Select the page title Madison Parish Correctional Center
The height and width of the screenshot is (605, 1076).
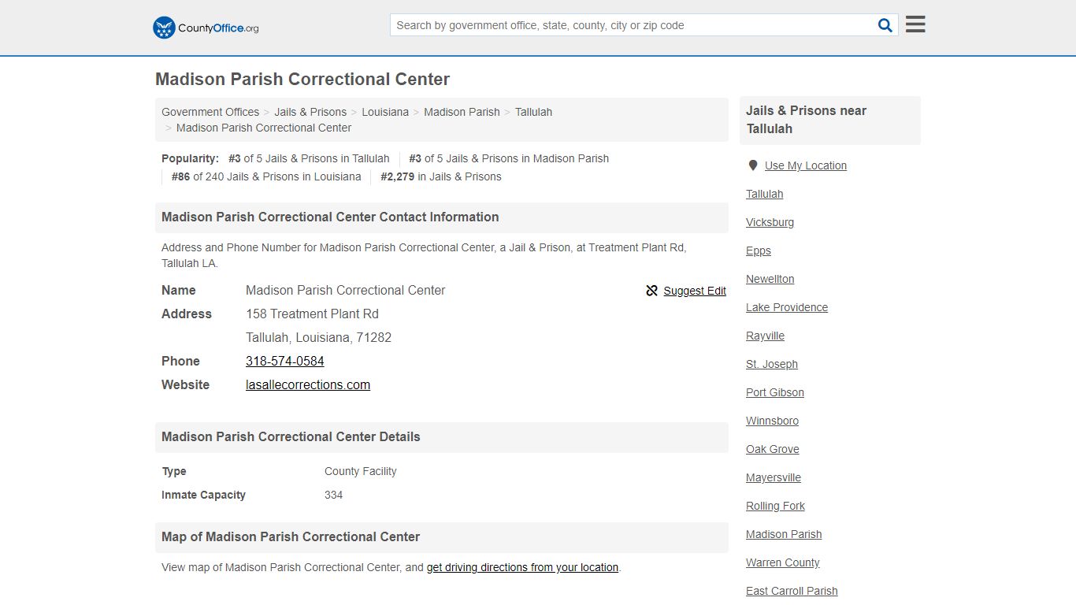(x=302, y=79)
